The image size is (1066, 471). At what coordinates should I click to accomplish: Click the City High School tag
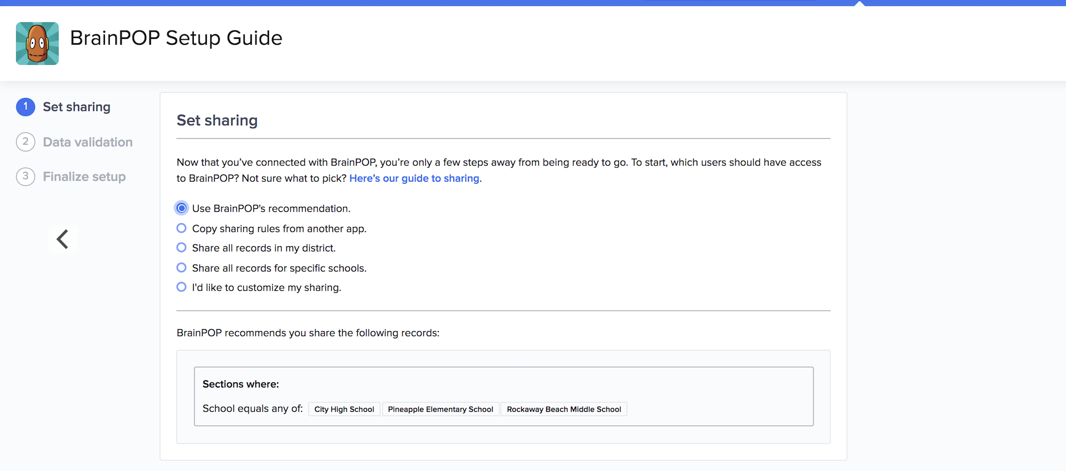click(344, 409)
